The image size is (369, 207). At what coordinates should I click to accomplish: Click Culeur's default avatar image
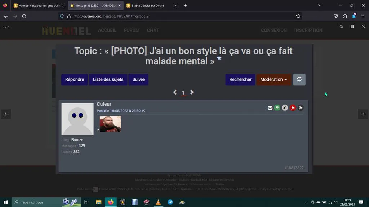pos(77,119)
